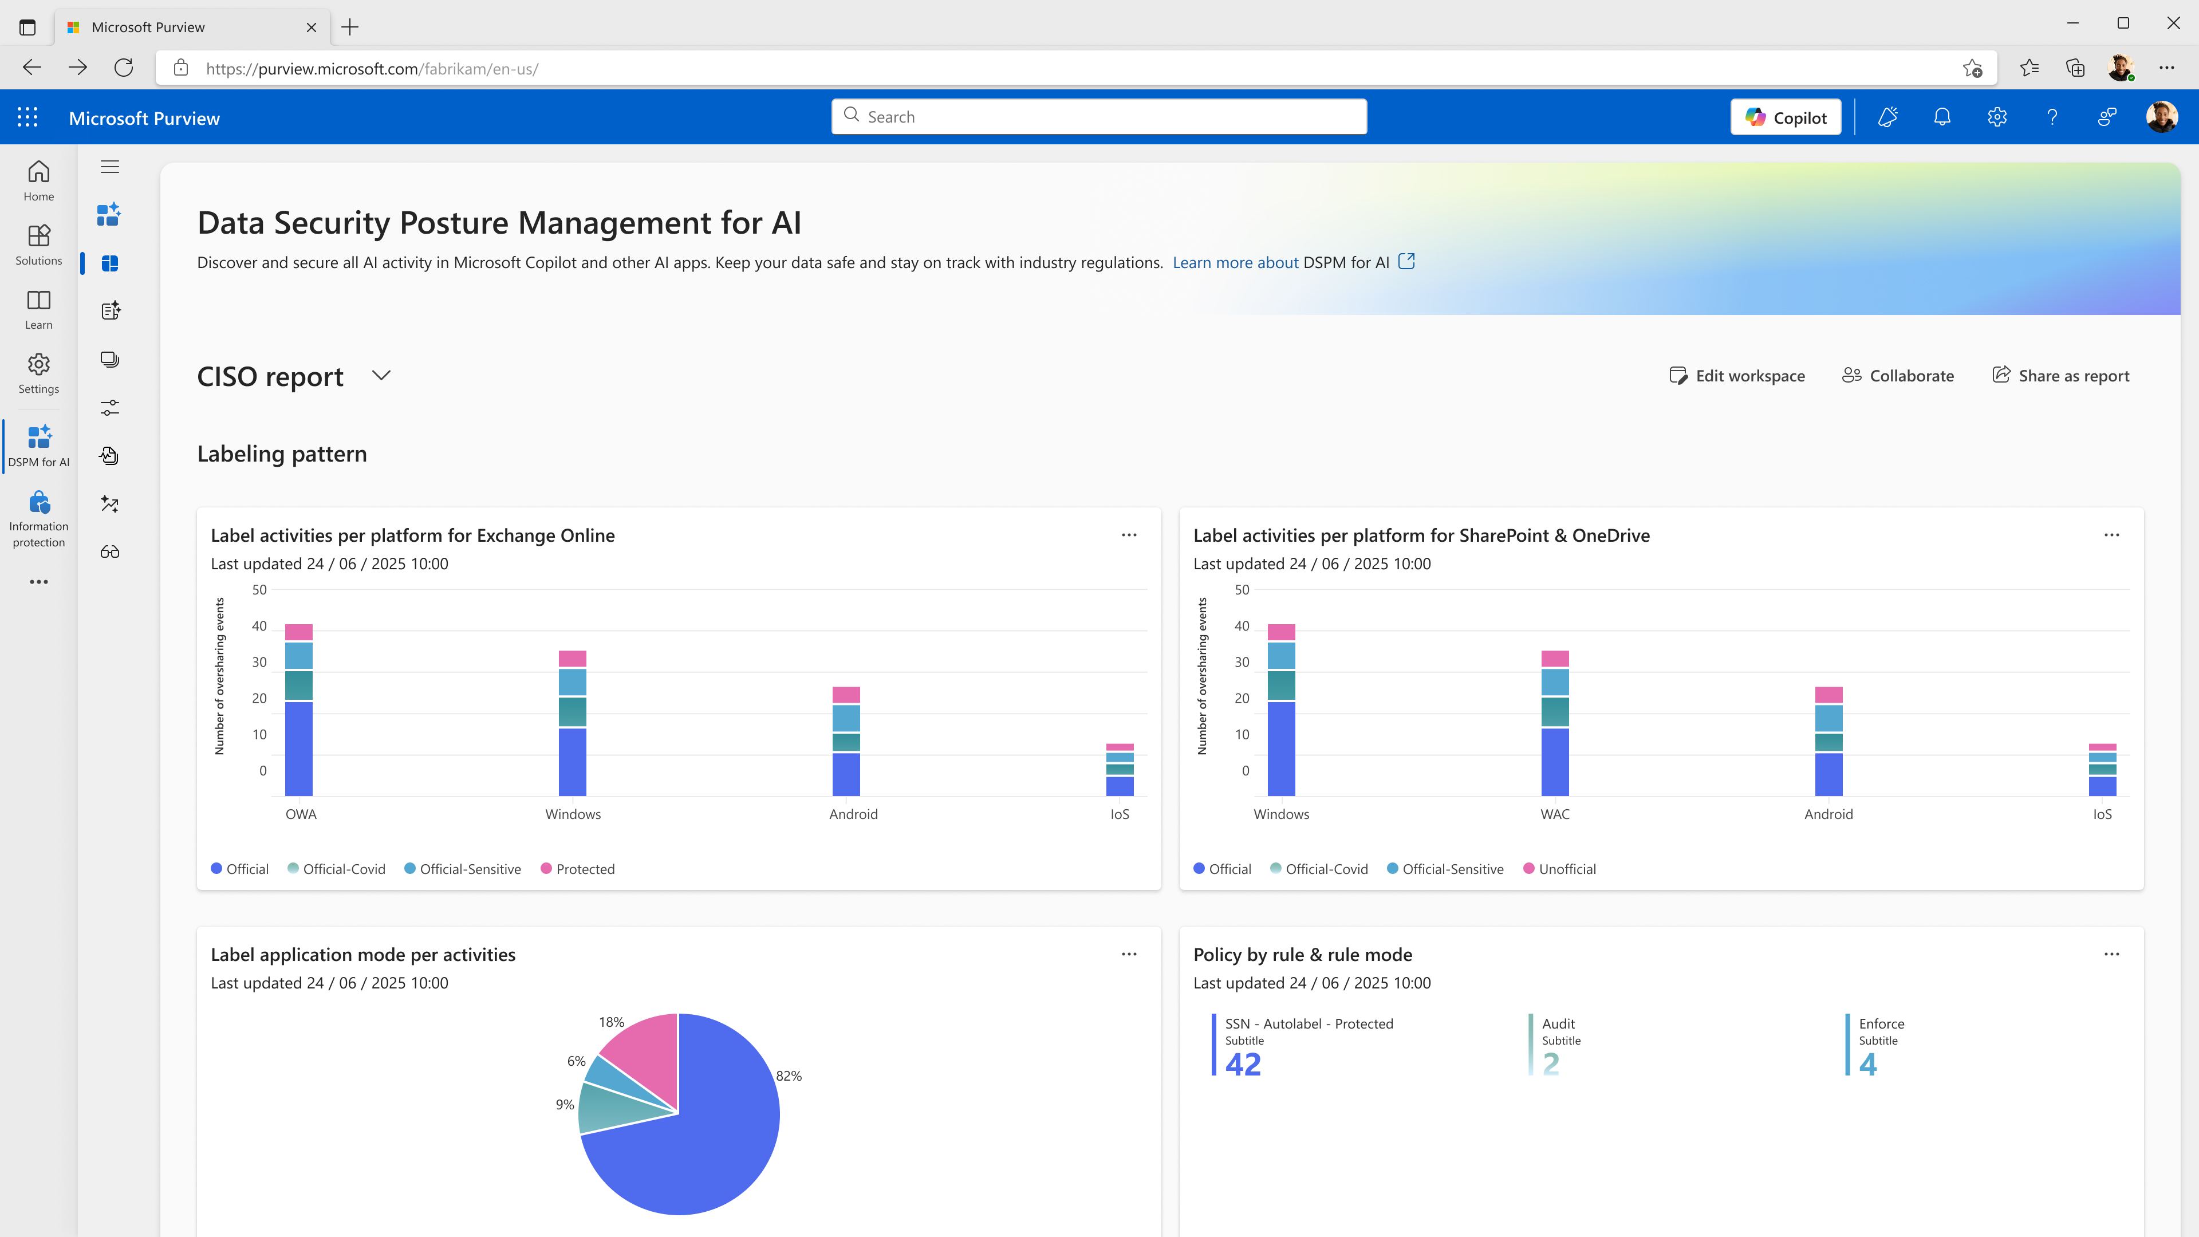Click the Android bar in Exchange chart
Screen dimensions: 2199x1237
click(846, 742)
